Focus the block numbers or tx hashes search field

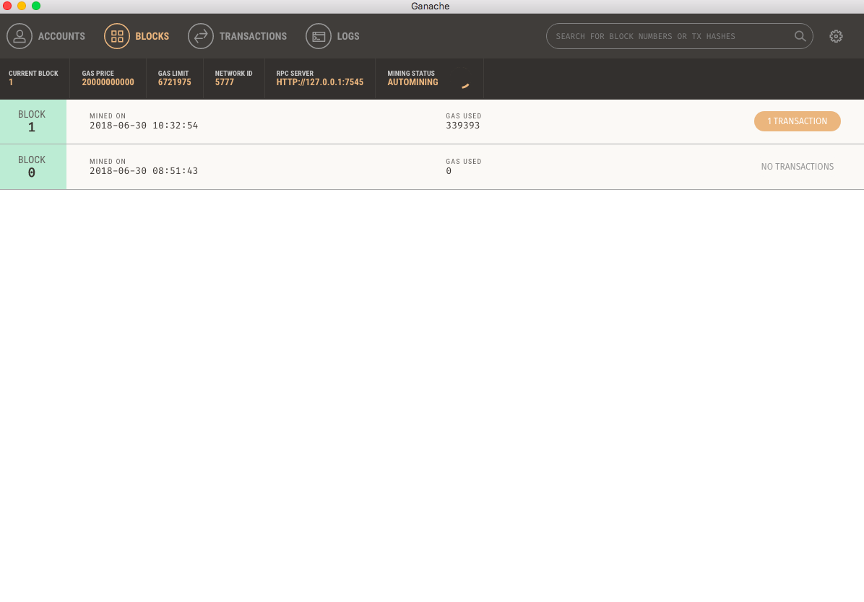679,36
